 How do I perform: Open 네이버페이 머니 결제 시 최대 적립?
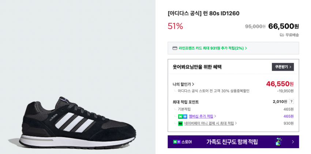(209, 124)
